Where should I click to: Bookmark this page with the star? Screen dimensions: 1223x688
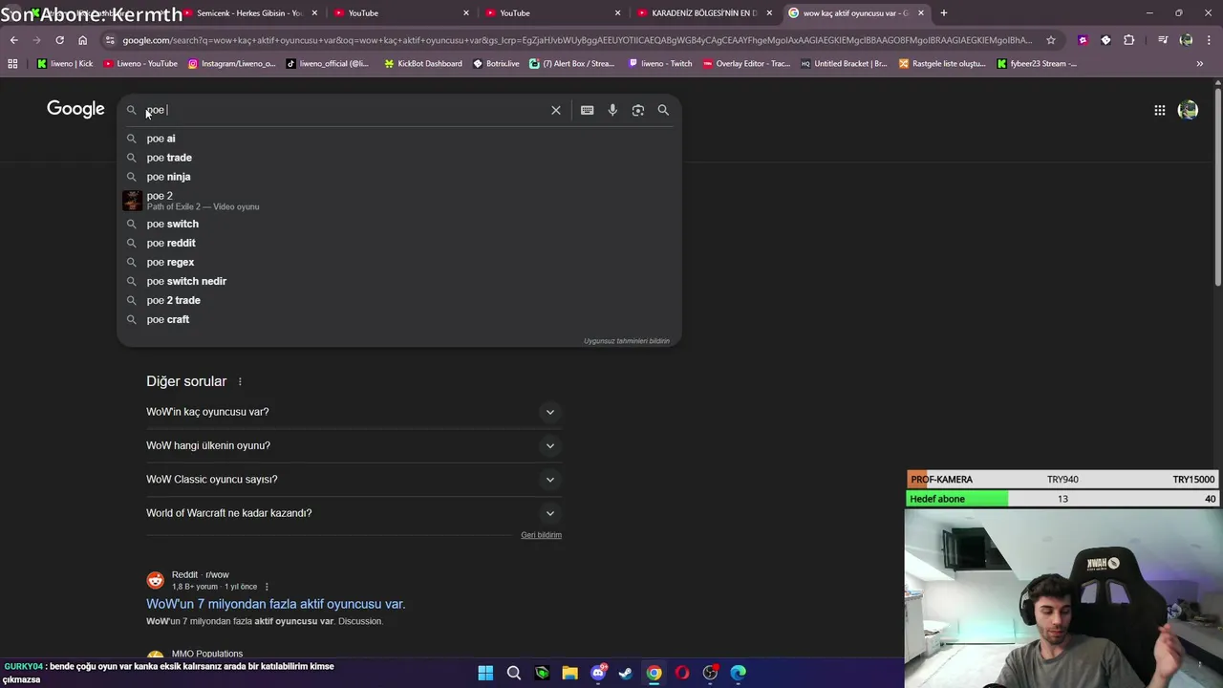[x=1051, y=40]
